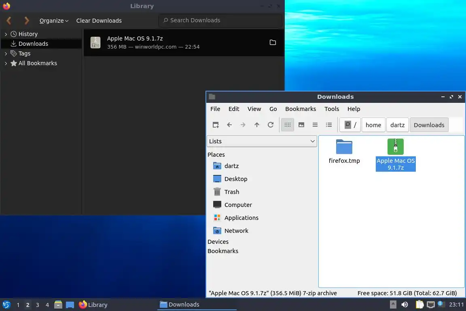Click the network tray icon

[431, 305]
